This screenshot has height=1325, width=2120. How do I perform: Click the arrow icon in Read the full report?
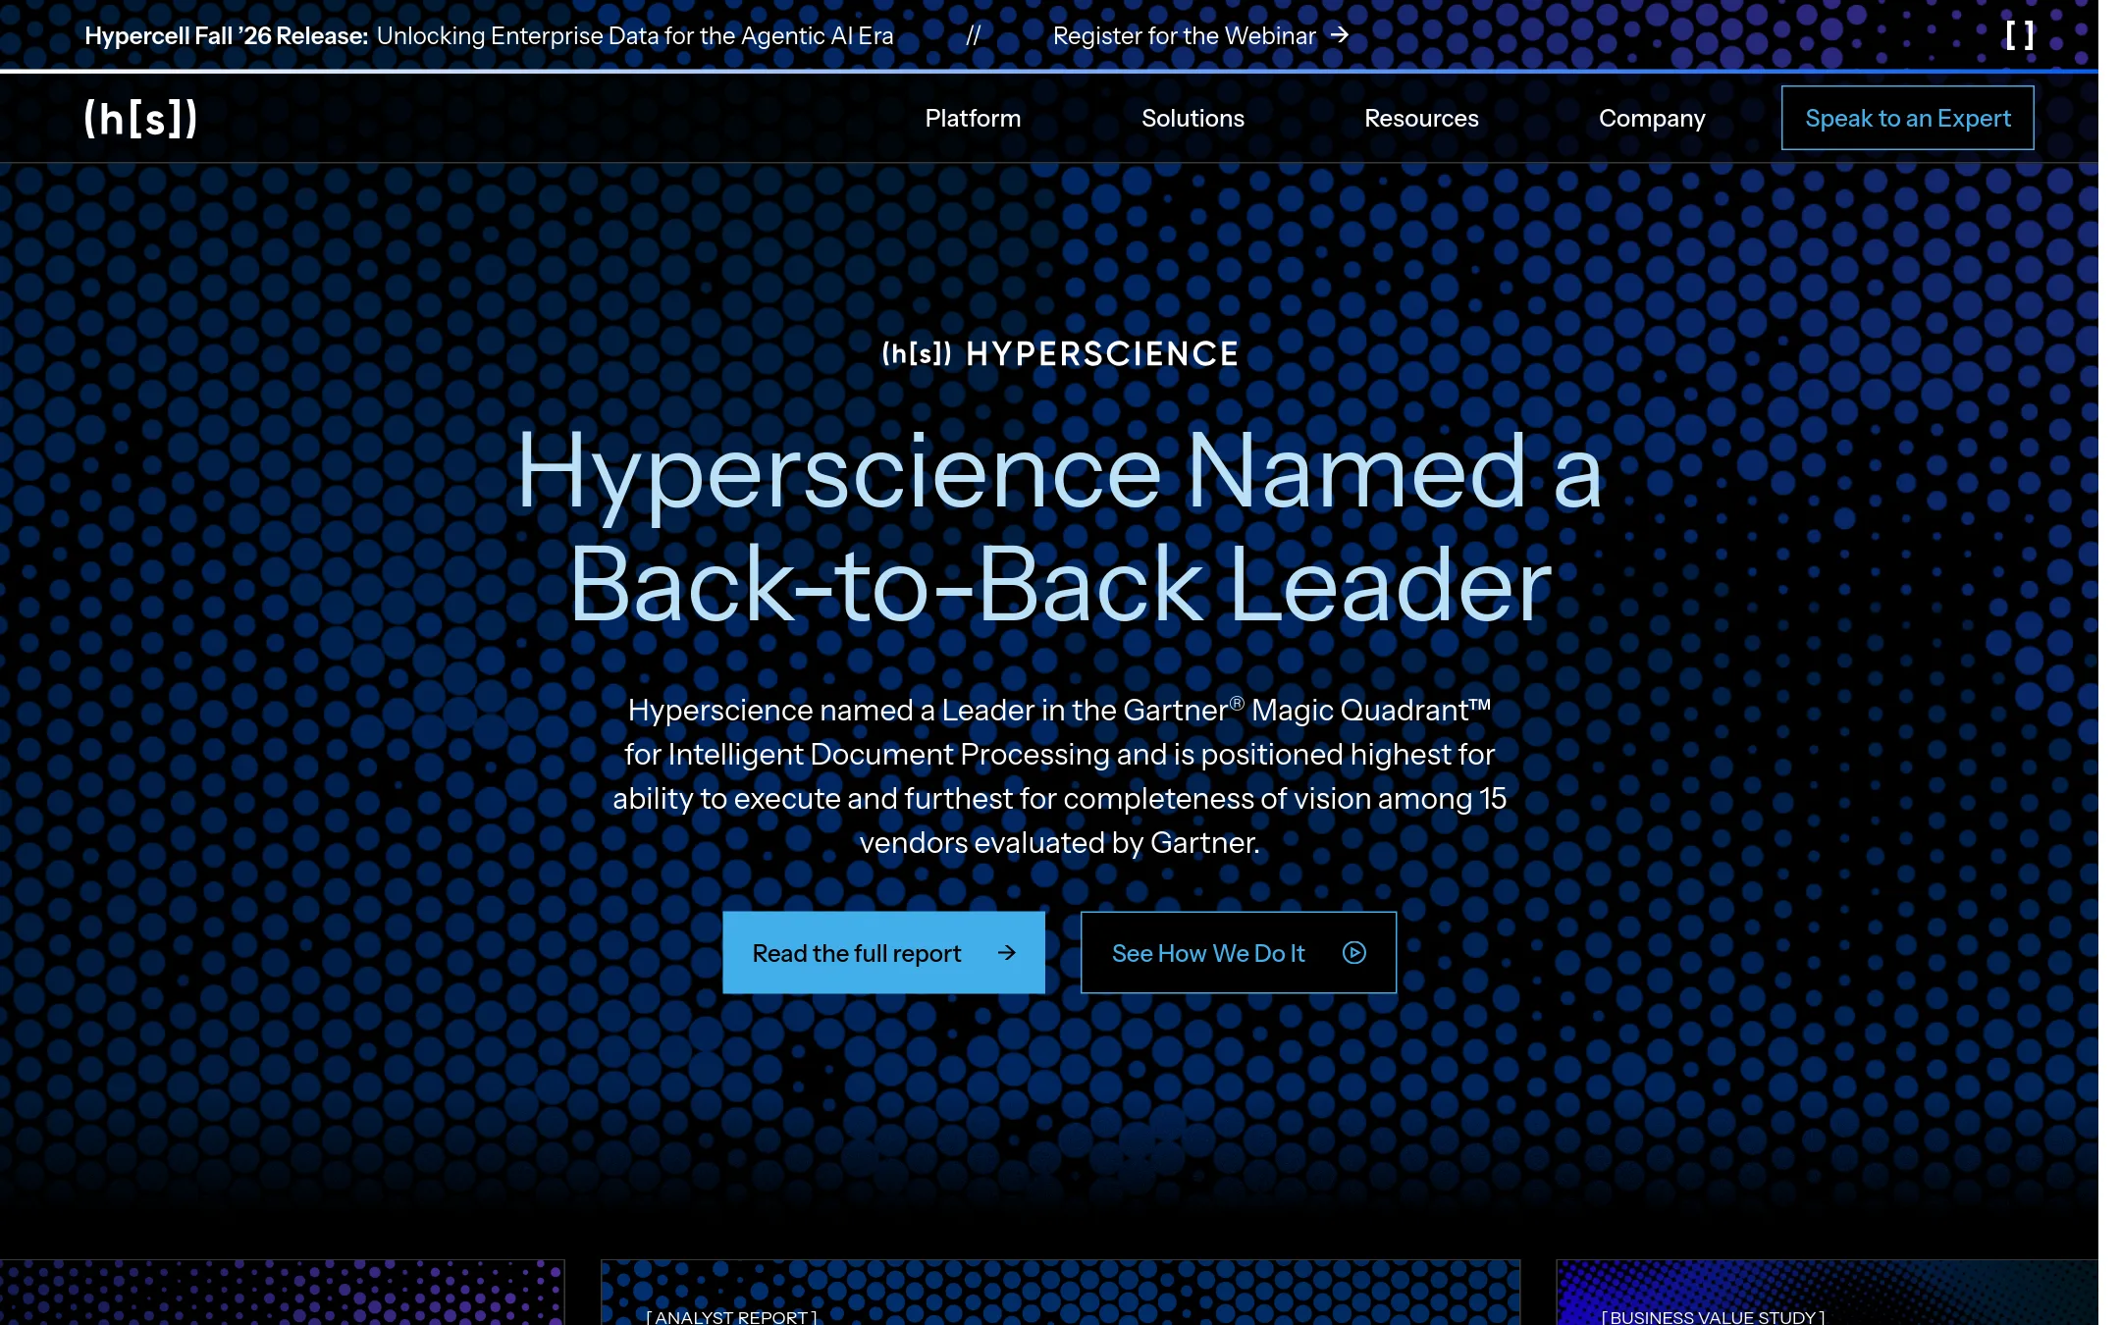coord(1007,953)
